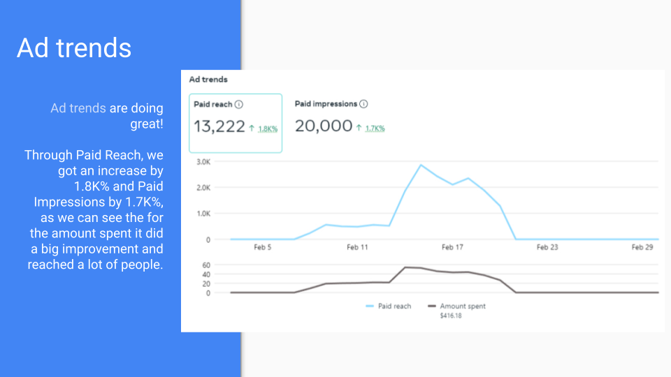Viewport: 671px width, 377px height.
Task: Click the Feb 5 date axis label
Action: 262,247
